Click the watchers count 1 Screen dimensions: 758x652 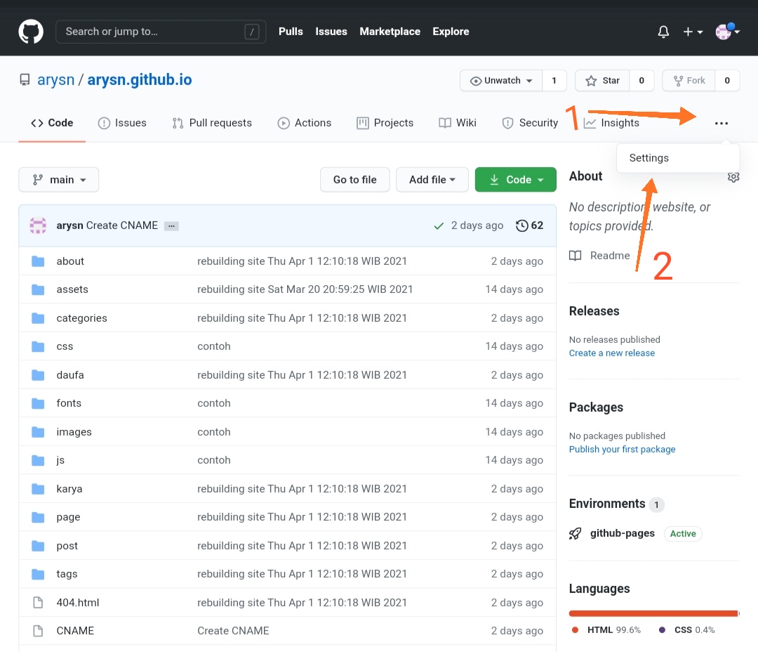[x=554, y=81]
